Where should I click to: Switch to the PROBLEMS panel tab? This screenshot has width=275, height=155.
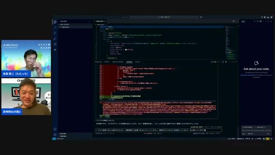[x=98, y=62]
